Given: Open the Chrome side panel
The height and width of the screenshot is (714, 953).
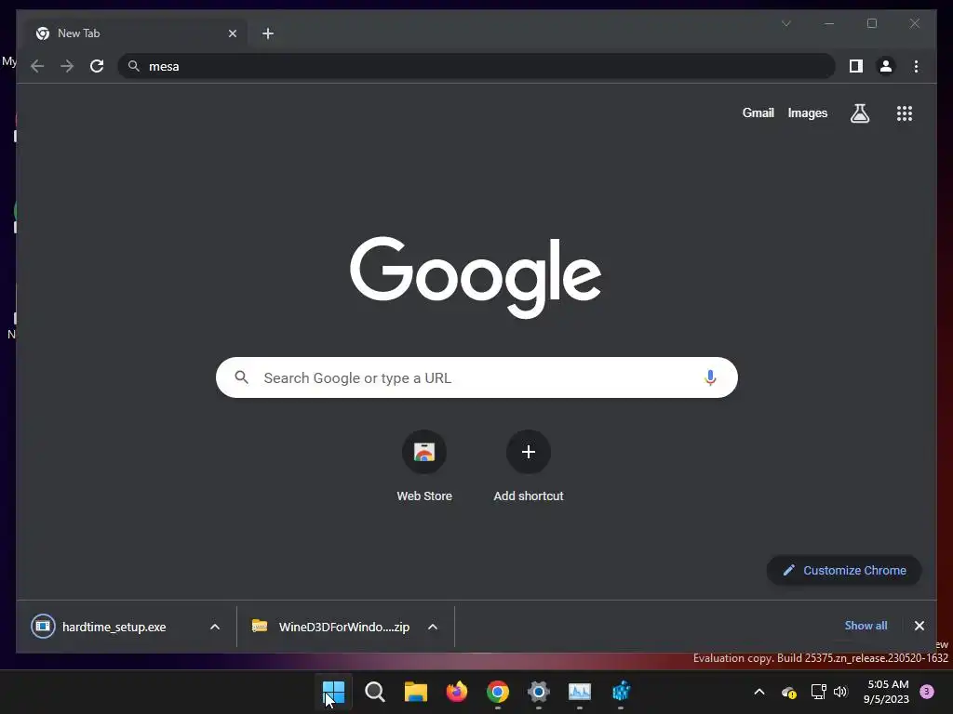Looking at the screenshot, I should click(x=856, y=66).
